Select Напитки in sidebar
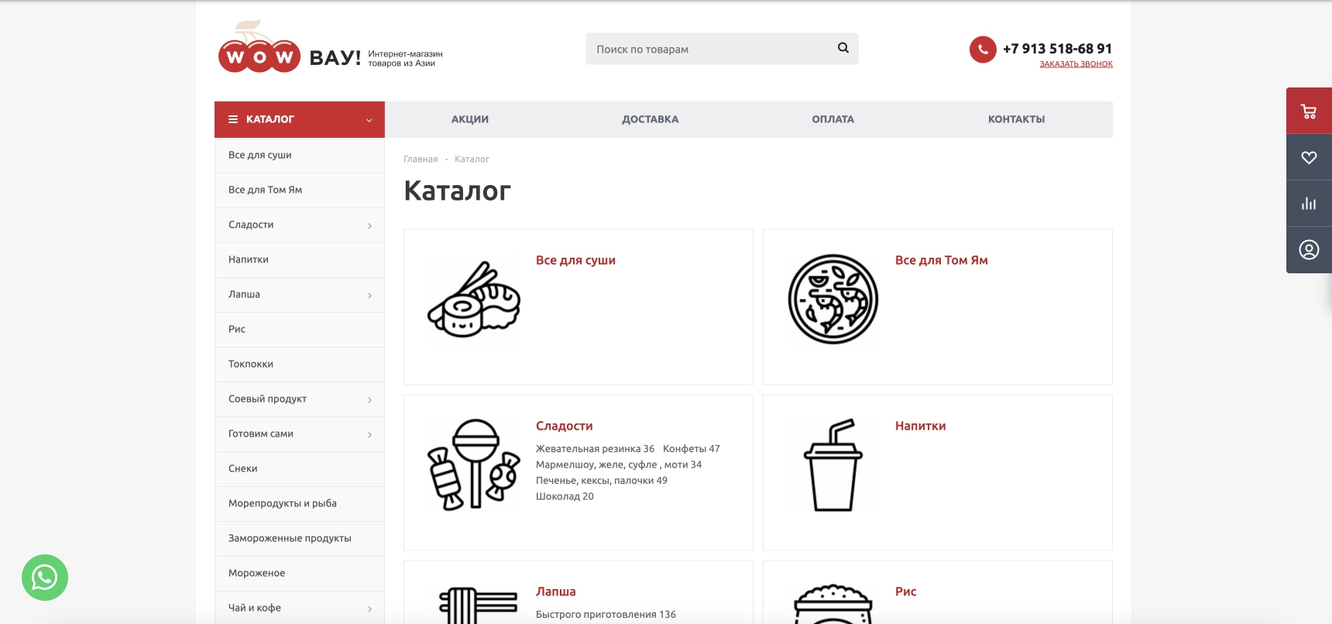1332x624 pixels. [x=300, y=259]
